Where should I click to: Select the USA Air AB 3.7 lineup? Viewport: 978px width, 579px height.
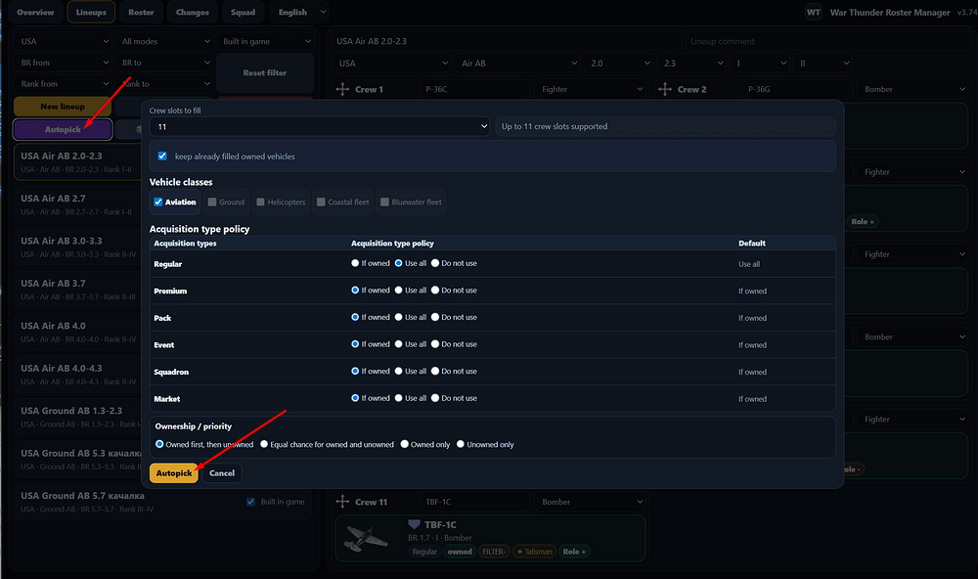tap(78, 290)
